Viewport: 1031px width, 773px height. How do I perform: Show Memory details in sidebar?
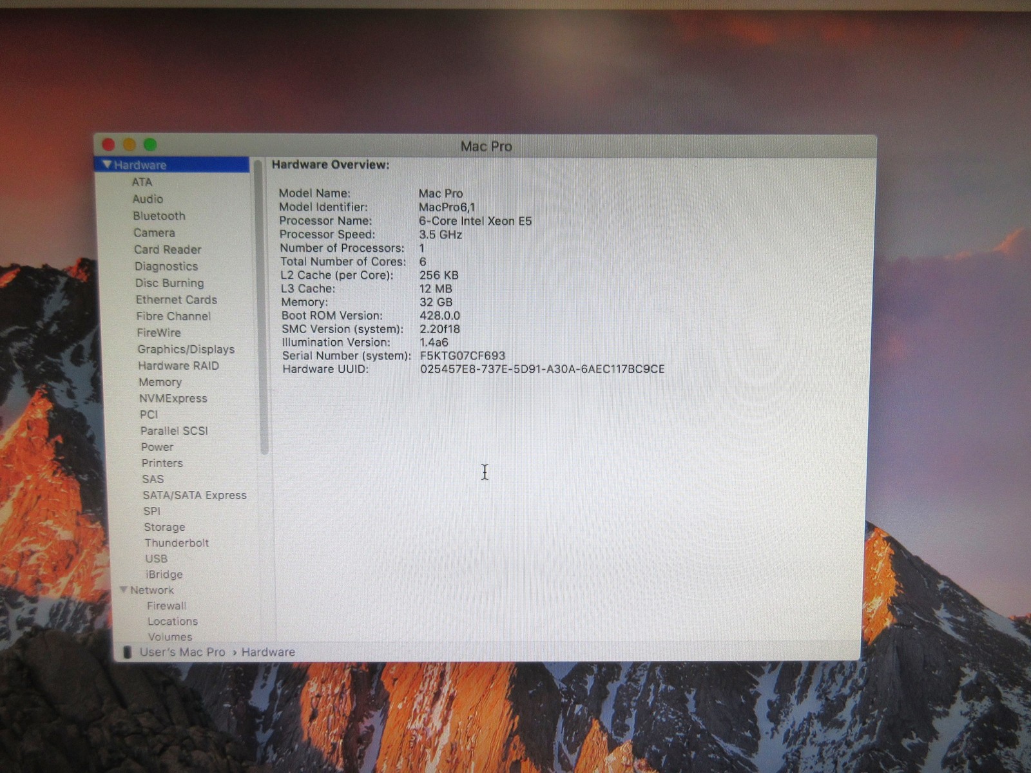(160, 382)
